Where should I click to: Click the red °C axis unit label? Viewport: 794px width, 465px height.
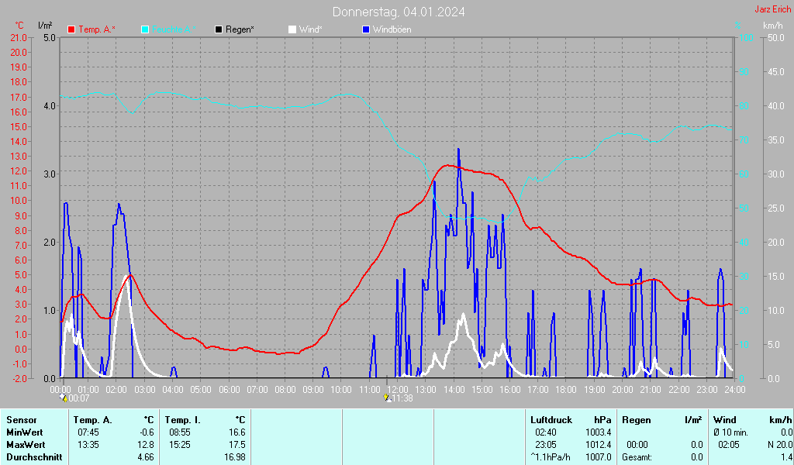(19, 26)
